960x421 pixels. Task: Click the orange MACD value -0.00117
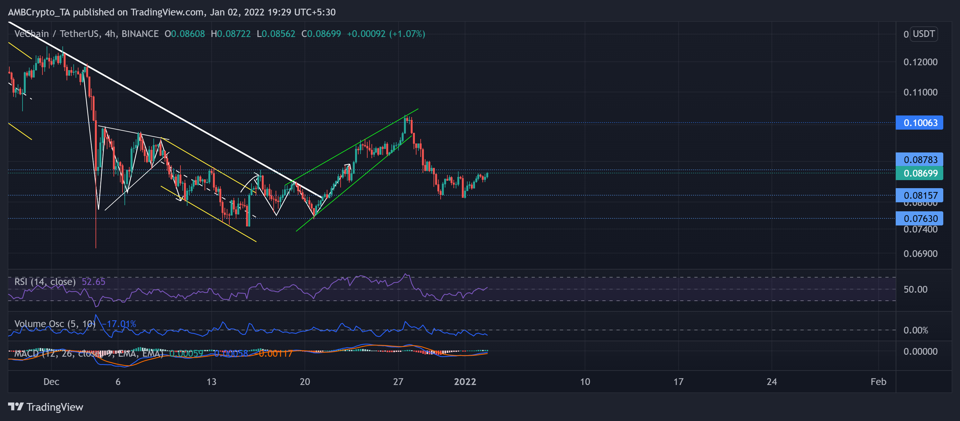click(x=274, y=353)
